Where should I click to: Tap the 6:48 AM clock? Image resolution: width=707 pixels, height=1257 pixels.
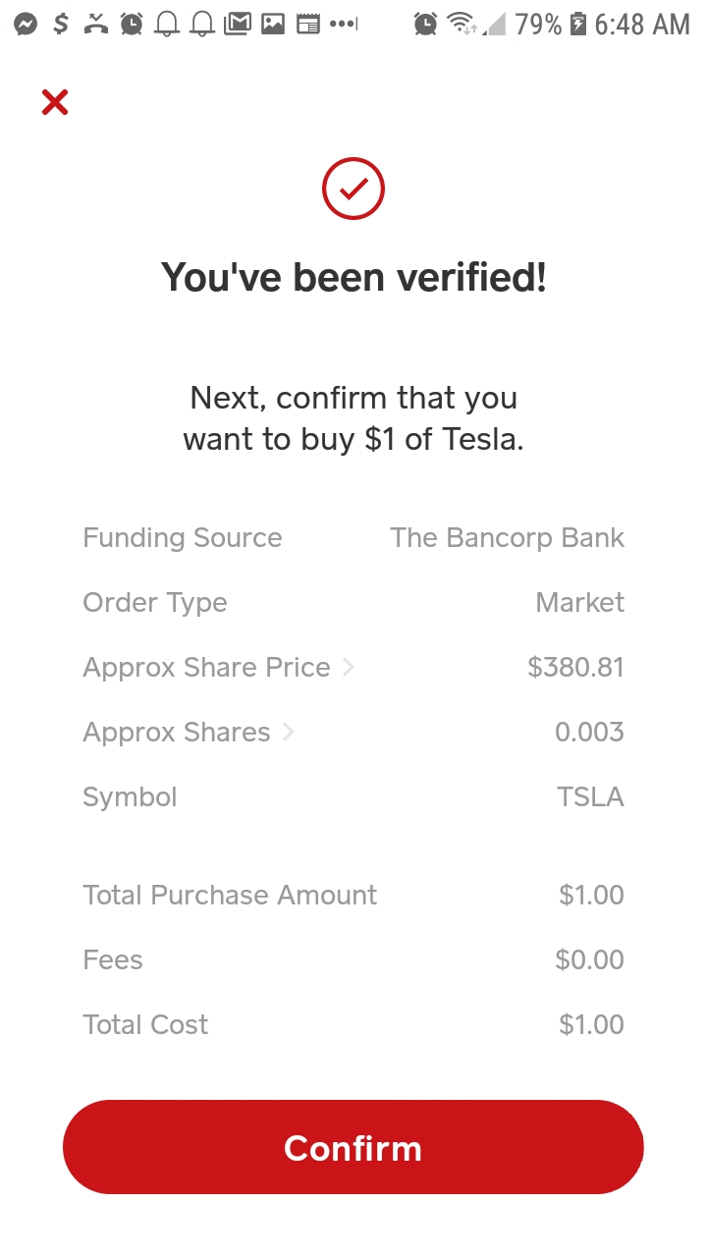642,24
